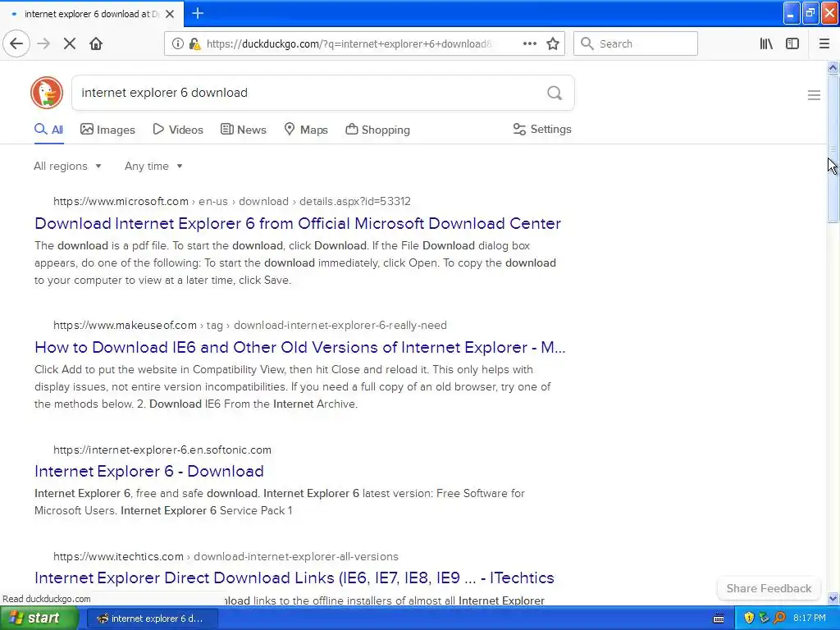Screen dimensions: 840x630
Task: Click the taskbar on-screen keyboard icon
Action: [719, 619]
